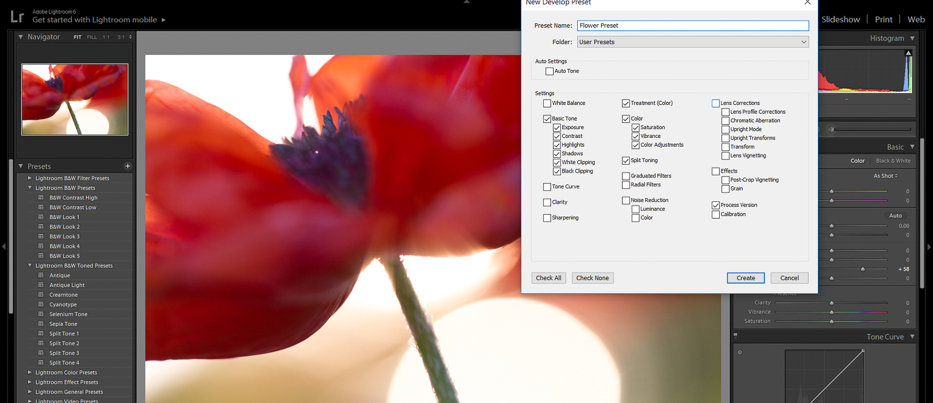
Task: Close the New Develop Preset dialog
Action: click(807, 2)
